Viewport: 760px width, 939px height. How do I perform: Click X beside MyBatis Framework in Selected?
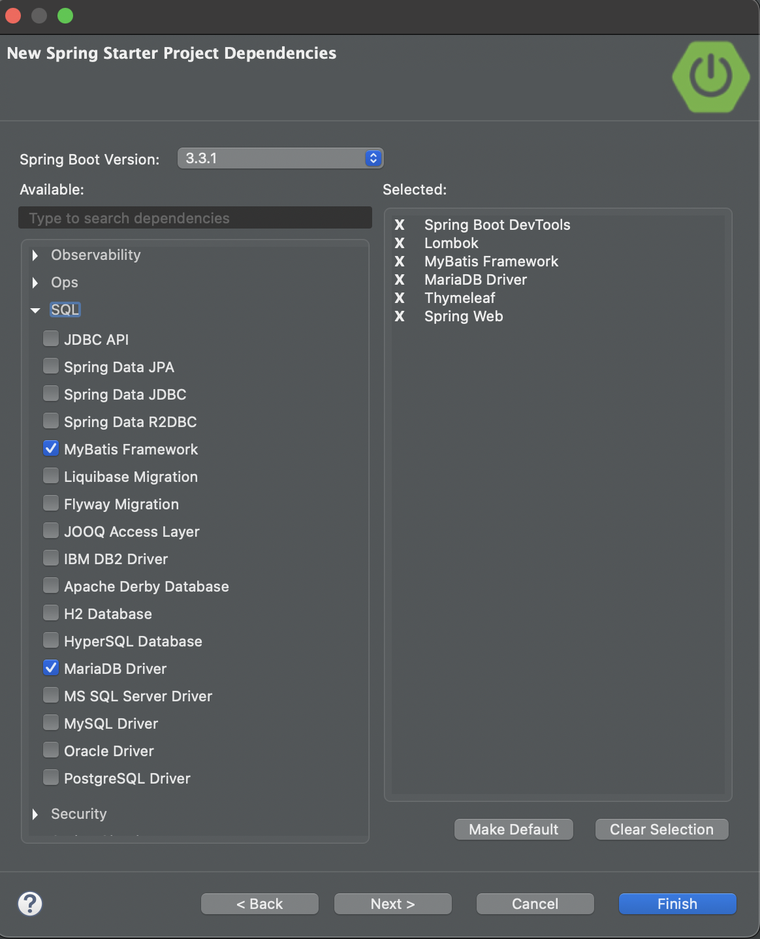click(x=400, y=262)
